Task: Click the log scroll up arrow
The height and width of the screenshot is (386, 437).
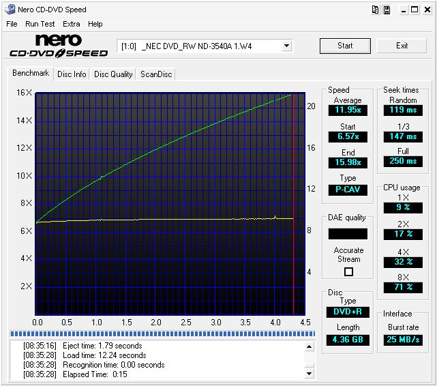Action: [x=309, y=346]
